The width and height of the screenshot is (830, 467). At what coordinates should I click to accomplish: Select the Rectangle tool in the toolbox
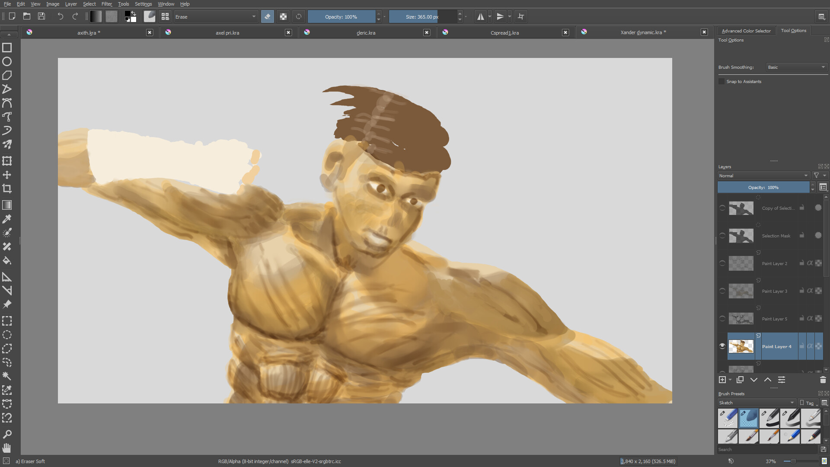click(7, 48)
